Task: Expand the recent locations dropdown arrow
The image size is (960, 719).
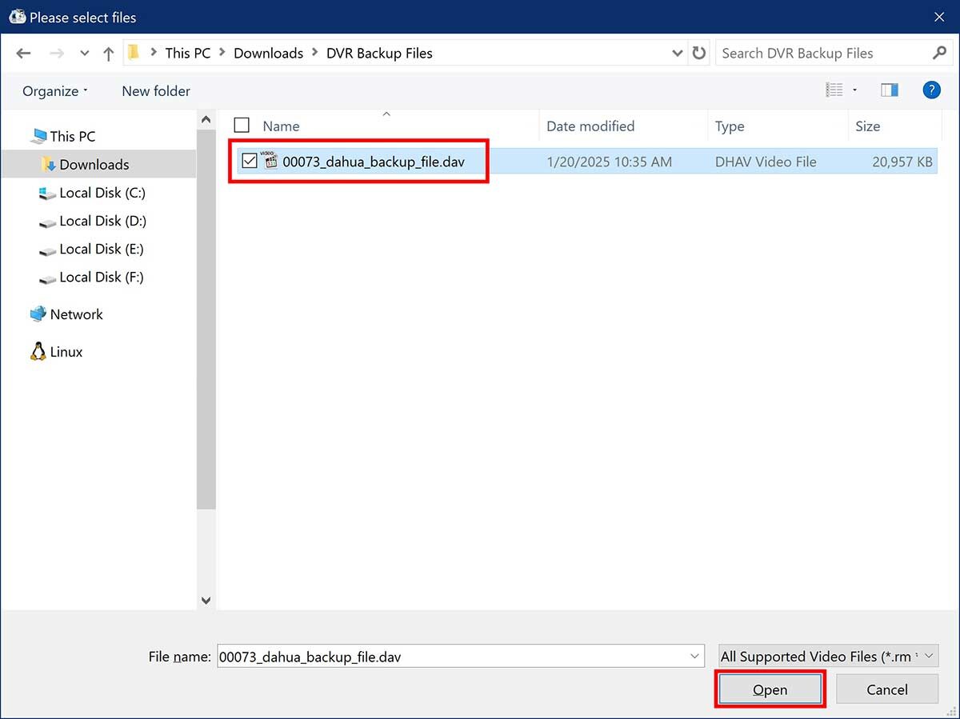Action: [x=85, y=54]
